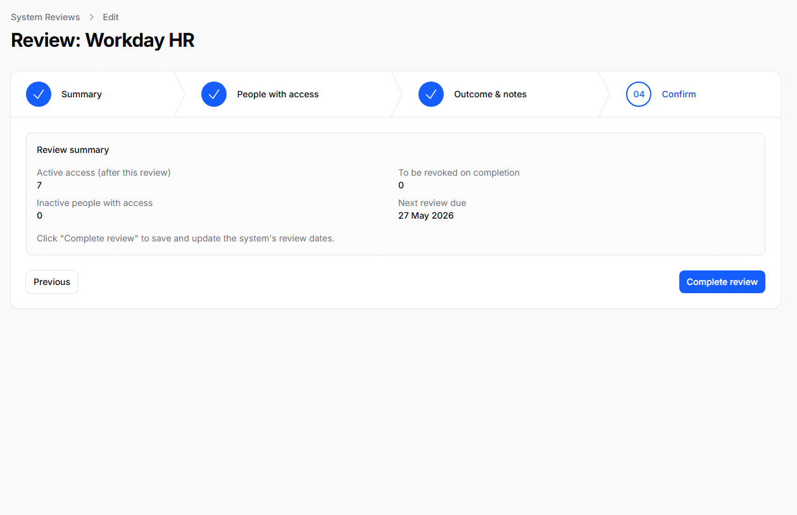Open the System Reviews breadcrumb link
This screenshot has width=797, height=515.
[x=46, y=17]
